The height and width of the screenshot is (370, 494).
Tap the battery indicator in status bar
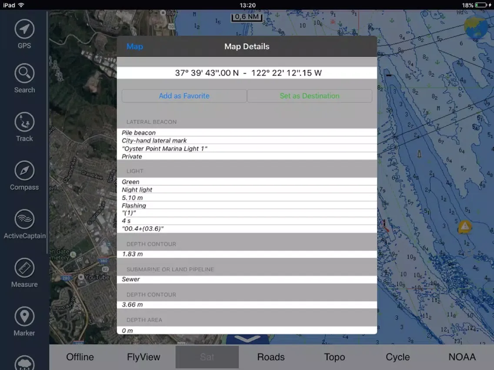click(x=481, y=5)
